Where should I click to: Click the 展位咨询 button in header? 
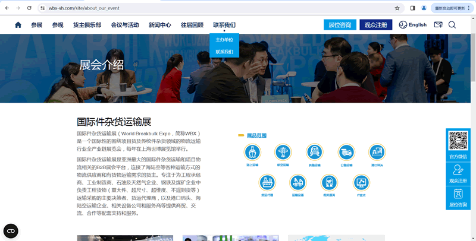340,25
